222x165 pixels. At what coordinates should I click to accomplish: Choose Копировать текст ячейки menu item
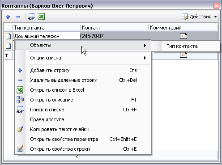click(83, 129)
